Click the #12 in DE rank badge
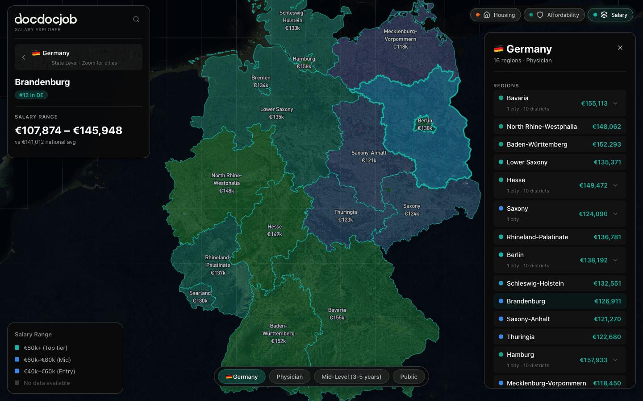The image size is (643, 401). tap(31, 95)
